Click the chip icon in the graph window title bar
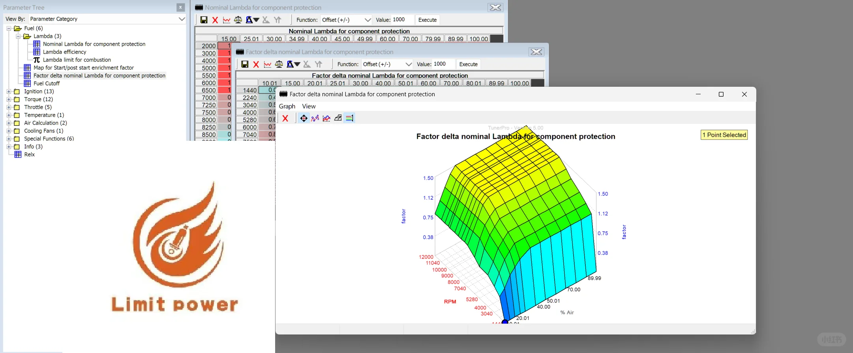 point(283,94)
